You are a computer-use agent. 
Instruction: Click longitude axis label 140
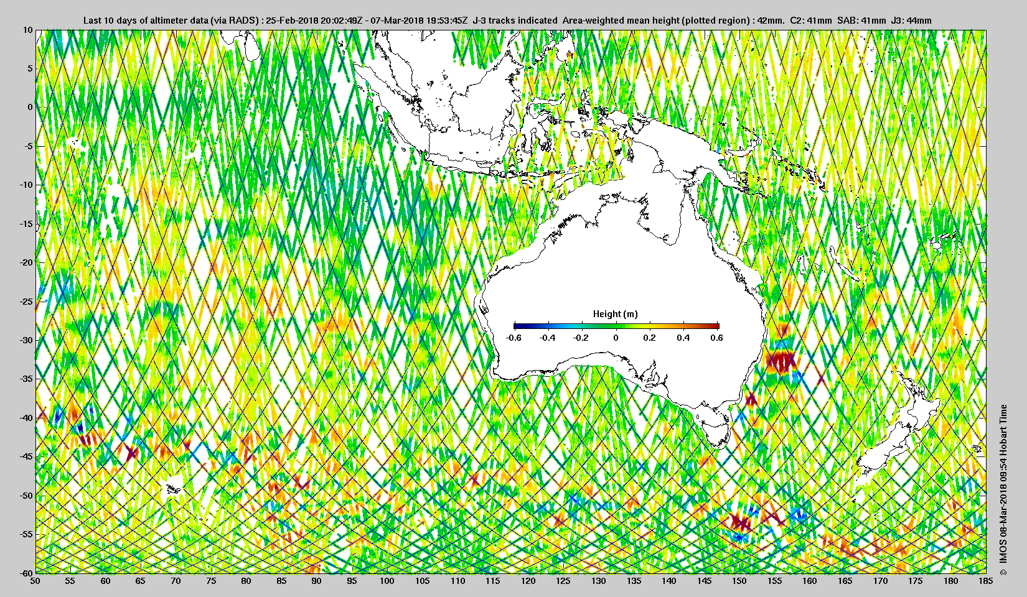[x=669, y=581]
